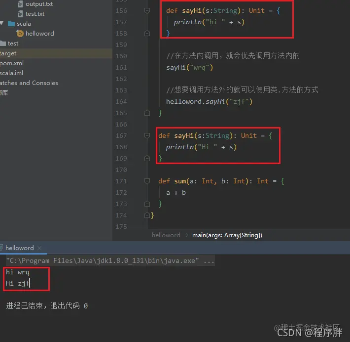Viewport: 350px width, 342px height.
Task: Collapse the fold marker at line 156
Action: [147, 10]
